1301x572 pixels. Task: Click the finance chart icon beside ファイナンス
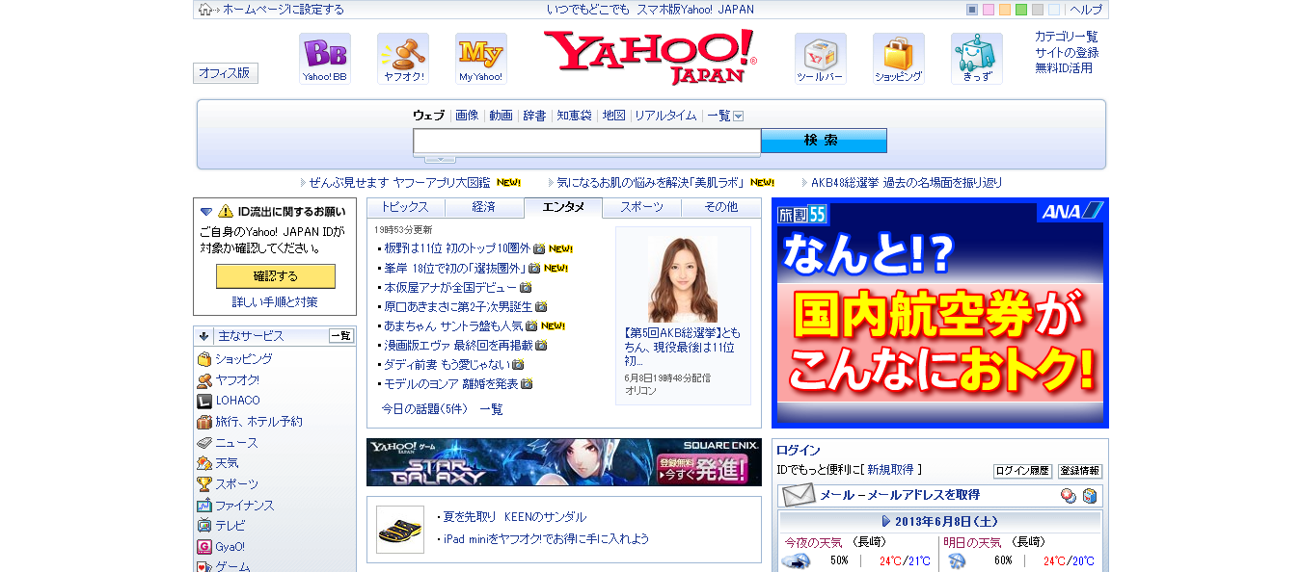[x=204, y=506]
